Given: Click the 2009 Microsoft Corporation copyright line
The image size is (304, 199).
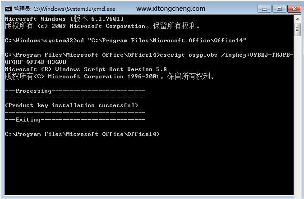Looking at the screenshot, I should (x=102, y=26).
